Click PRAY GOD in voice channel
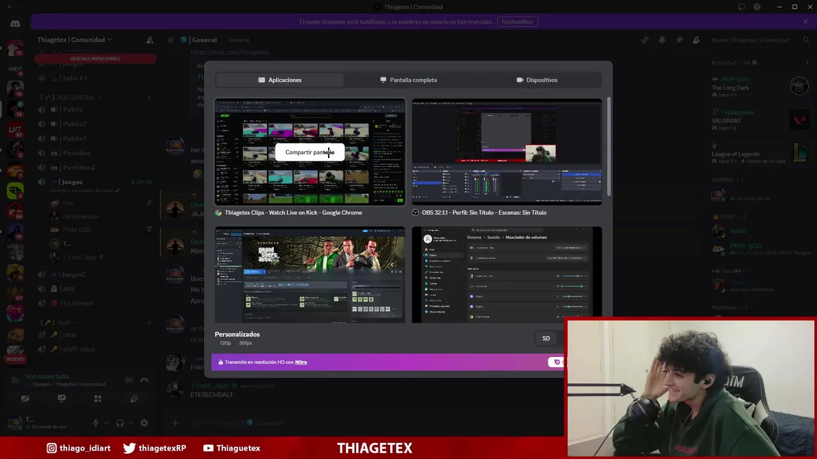The image size is (817, 459). click(x=77, y=229)
